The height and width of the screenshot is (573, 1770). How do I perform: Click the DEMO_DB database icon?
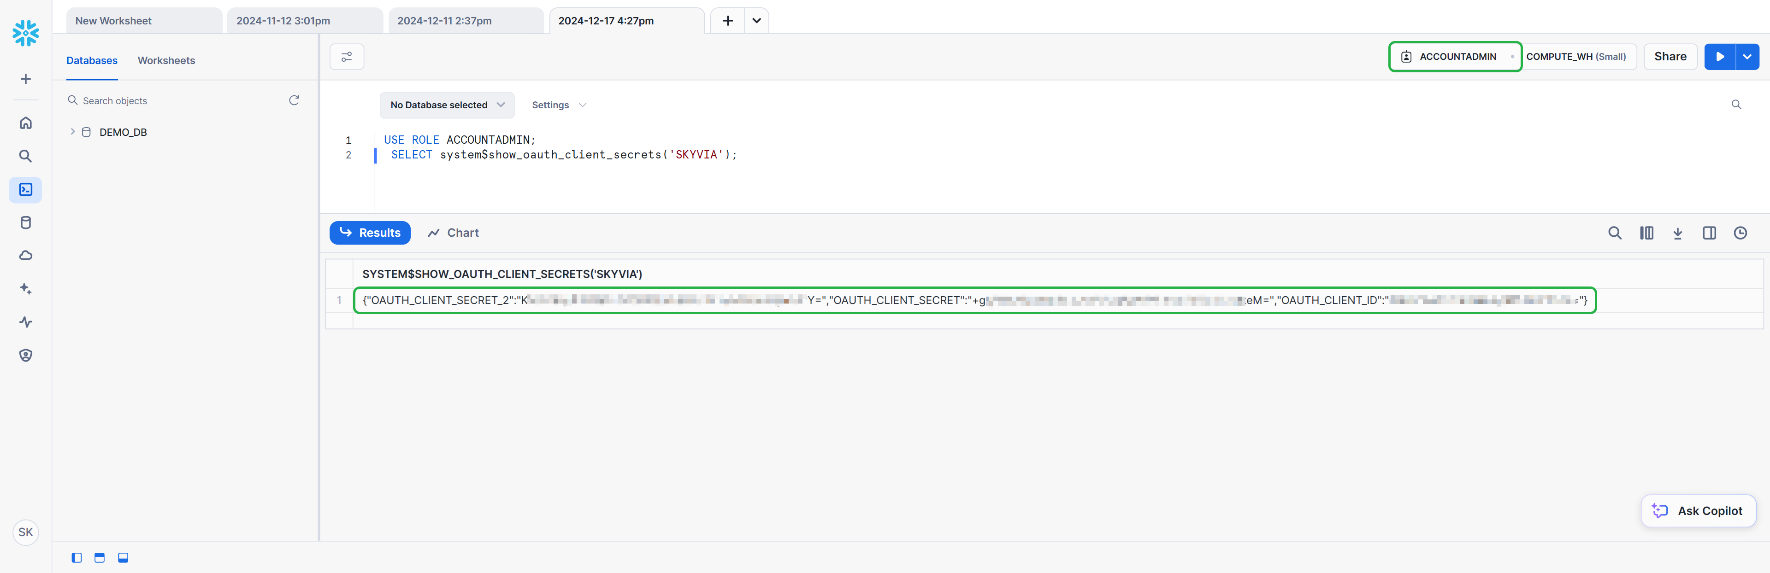(x=87, y=132)
